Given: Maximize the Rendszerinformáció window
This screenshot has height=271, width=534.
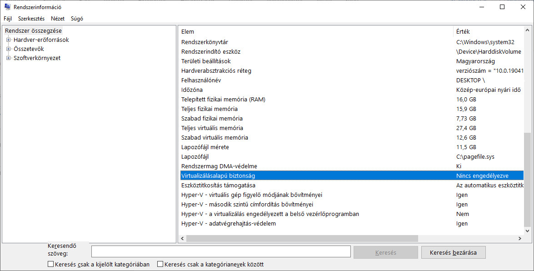Looking at the screenshot, I should point(502,7).
